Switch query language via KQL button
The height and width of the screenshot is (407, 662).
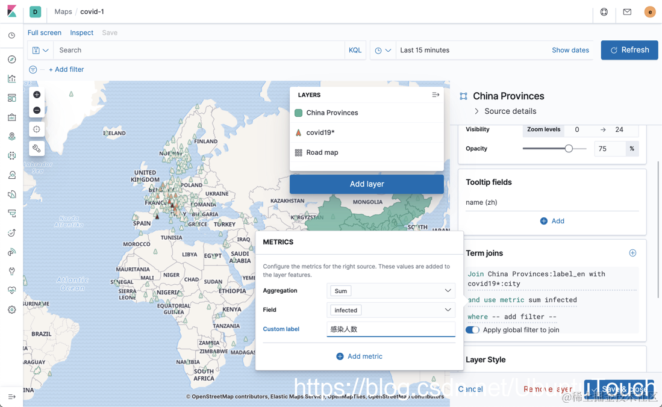[x=355, y=50]
